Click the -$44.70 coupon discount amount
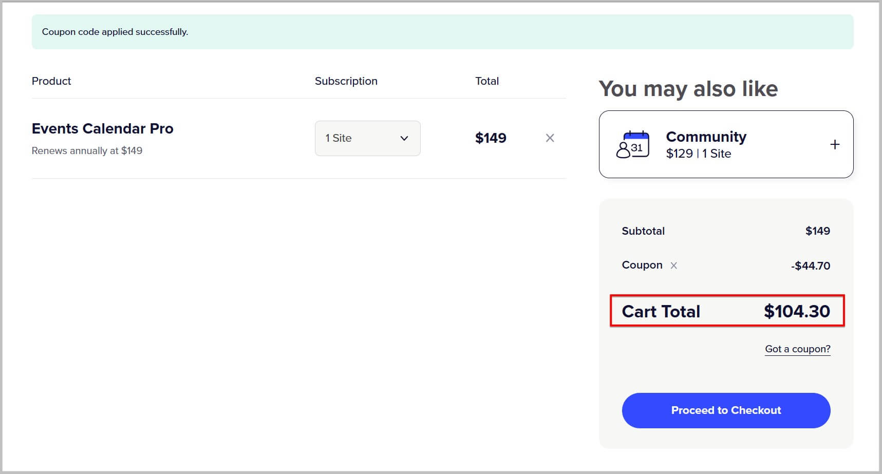Viewport: 882px width, 474px height. pos(810,266)
